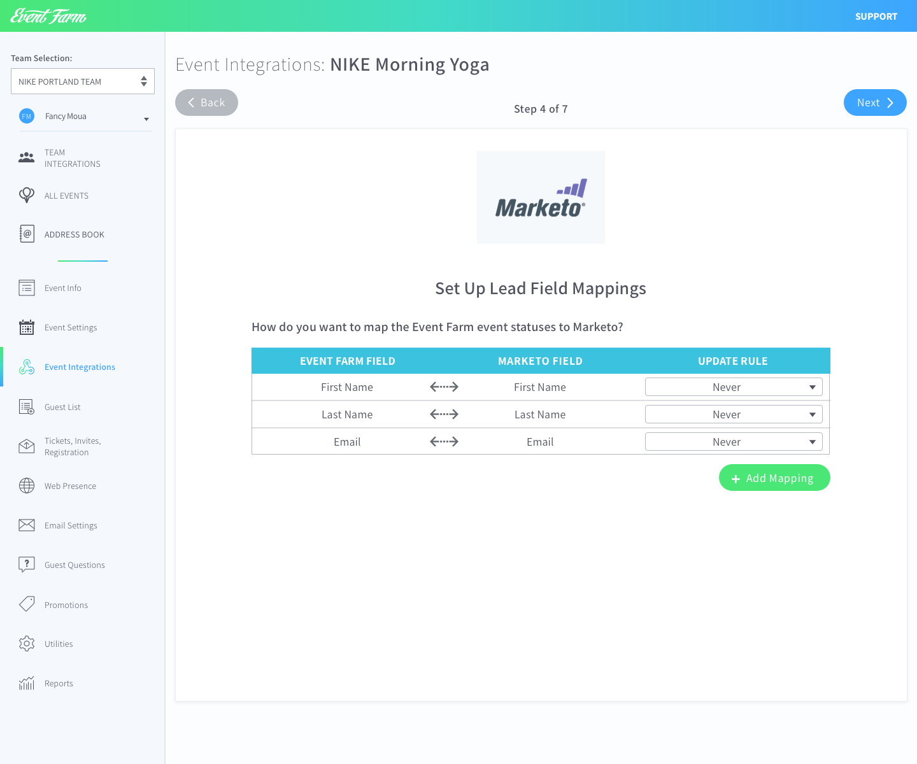Open Tickets, Invites, Registration section
The image size is (917, 764).
(73, 446)
